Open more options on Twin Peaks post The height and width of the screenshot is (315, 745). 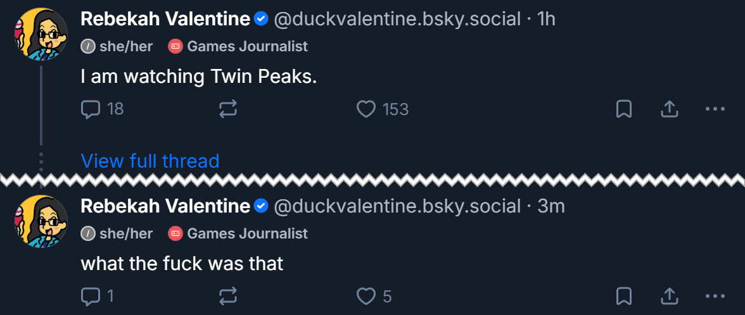tap(715, 109)
